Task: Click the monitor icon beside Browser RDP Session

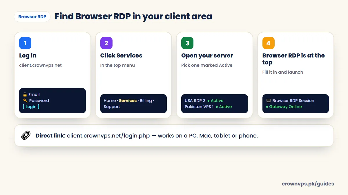Action: pyautogui.click(x=268, y=101)
